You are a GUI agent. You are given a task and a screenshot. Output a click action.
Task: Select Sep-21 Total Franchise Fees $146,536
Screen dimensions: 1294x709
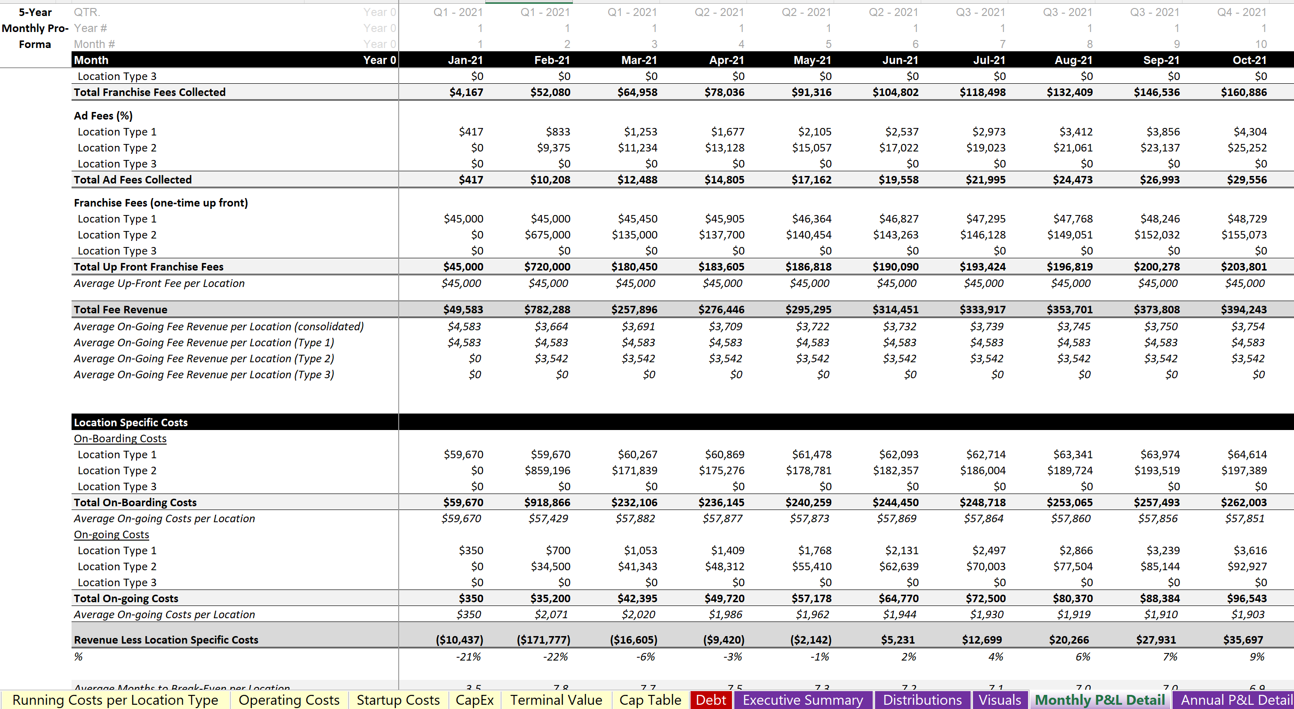tap(1157, 92)
